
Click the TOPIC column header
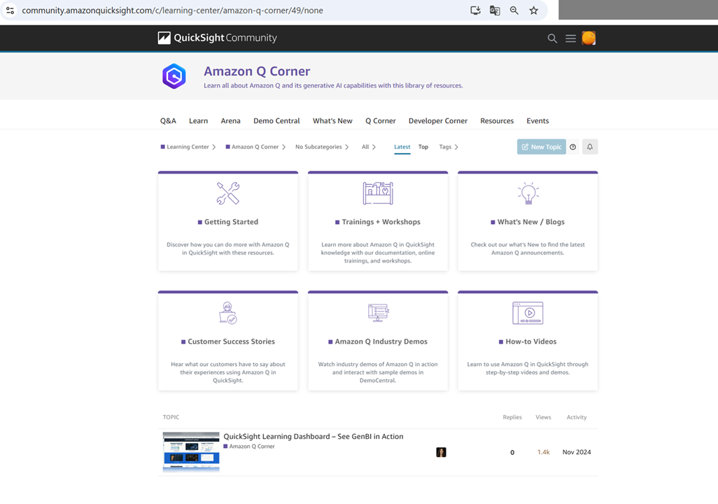click(171, 417)
